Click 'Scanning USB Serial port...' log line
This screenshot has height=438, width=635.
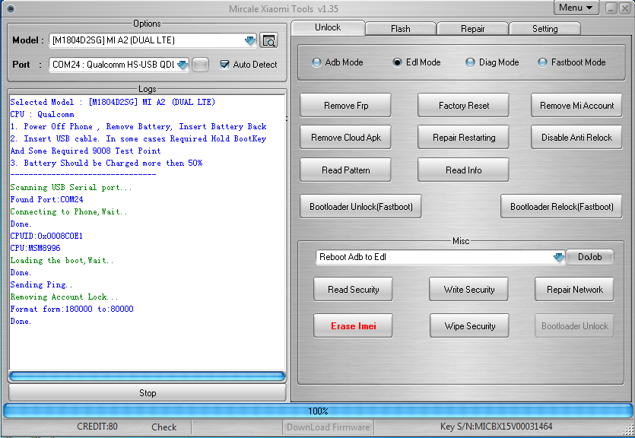coord(71,187)
